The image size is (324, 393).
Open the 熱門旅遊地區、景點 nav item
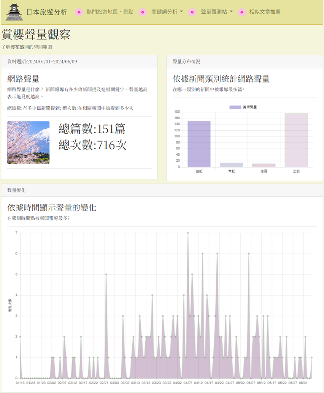point(110,12)
